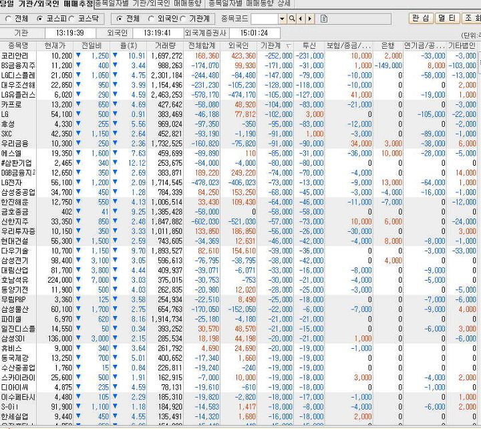Select the LG유플러스 stock name
The width and height of the screenshot is (481, 429).
coord(18,95)
